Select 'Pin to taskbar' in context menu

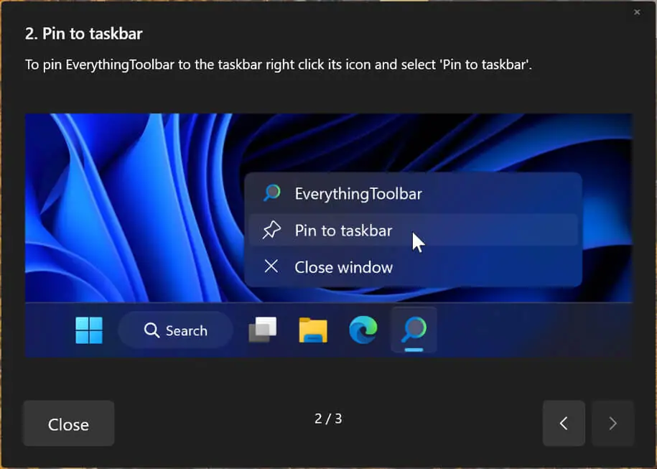[x=413, y=230]
